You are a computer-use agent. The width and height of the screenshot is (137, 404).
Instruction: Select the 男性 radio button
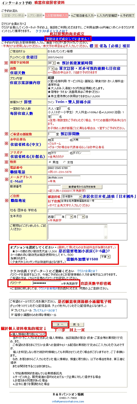click(50, 162)
